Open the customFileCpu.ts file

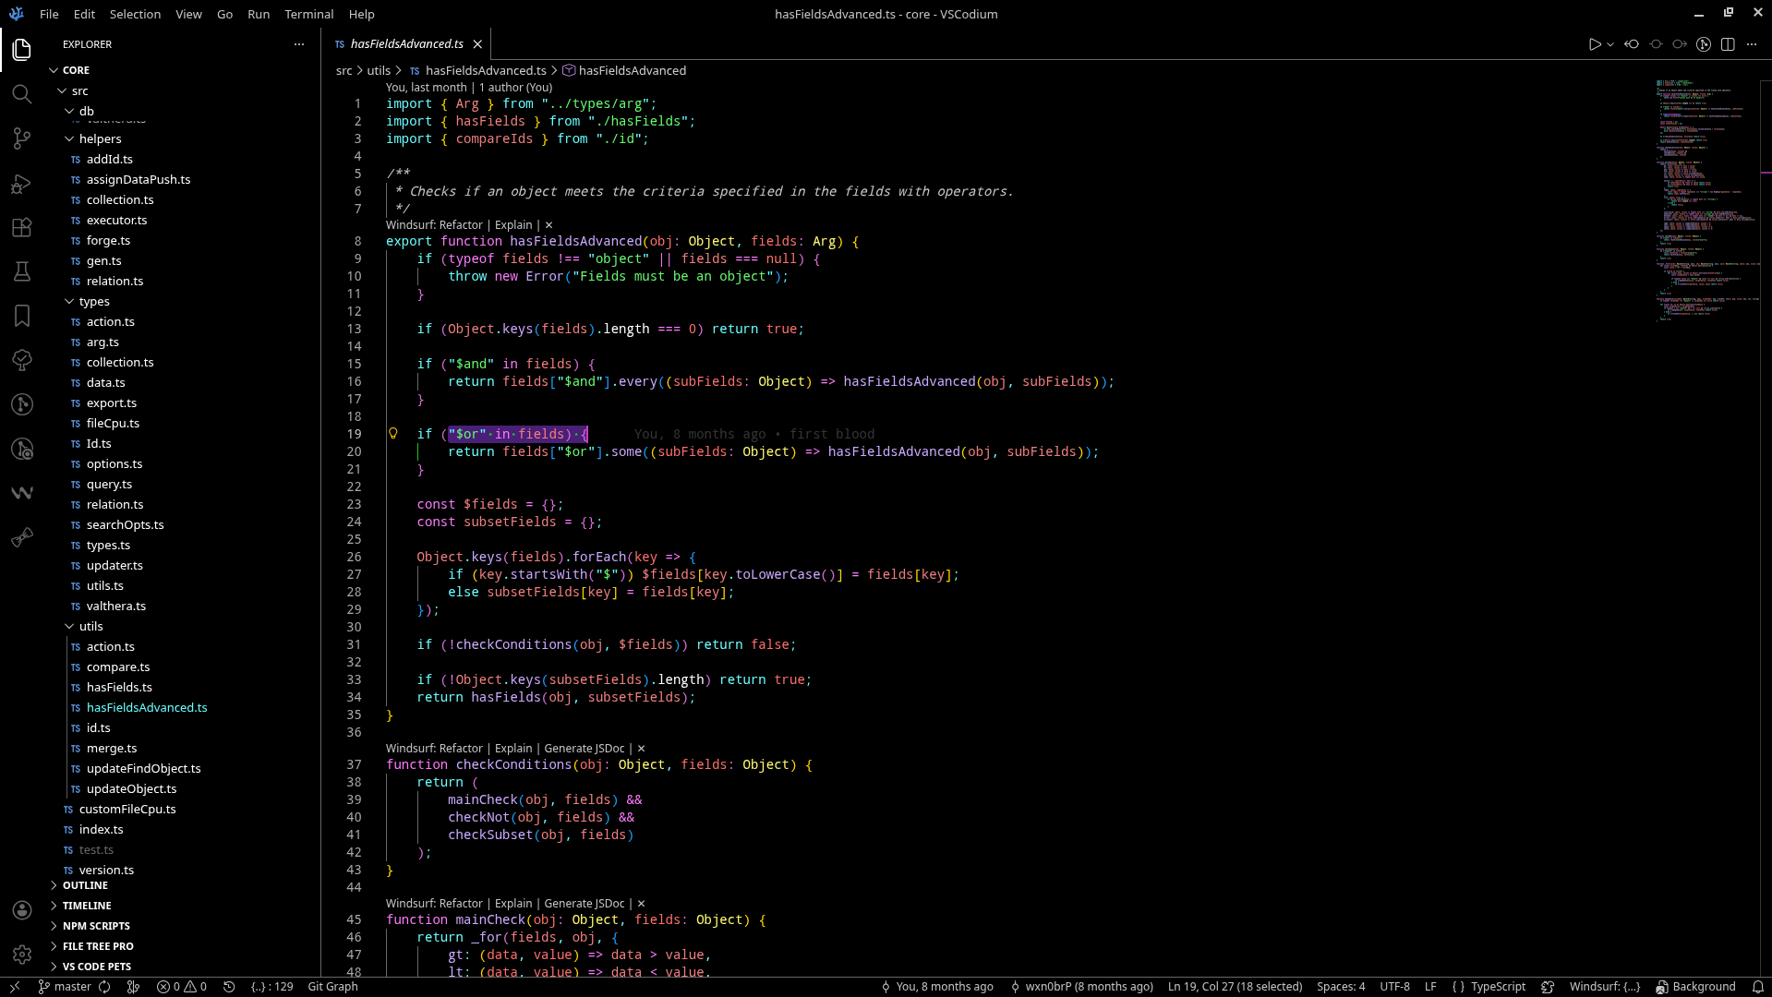click(x=127, y=809)
